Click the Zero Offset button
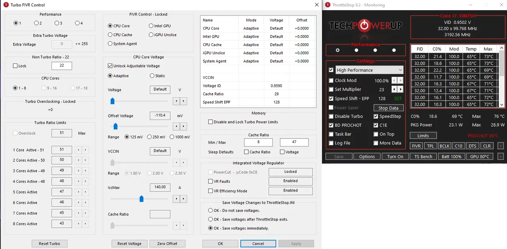The width and height of the screenshot is (507, 249). pyautogui.click(x=167, y=243)
